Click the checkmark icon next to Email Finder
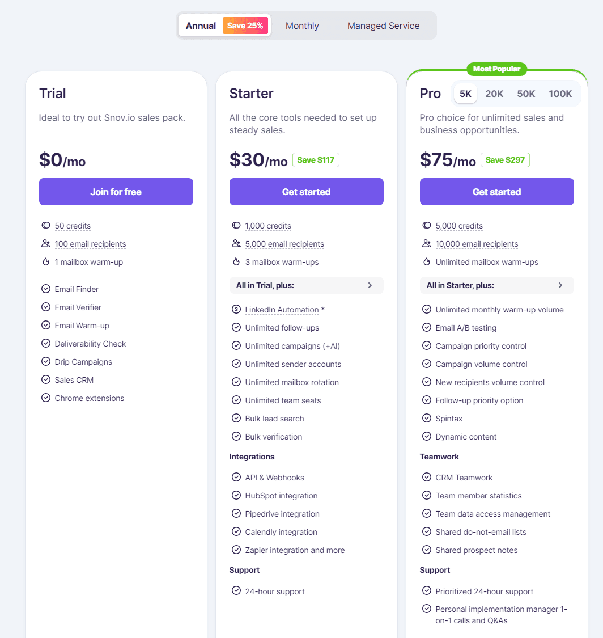 pyautogui.click(x=46, y=289)
